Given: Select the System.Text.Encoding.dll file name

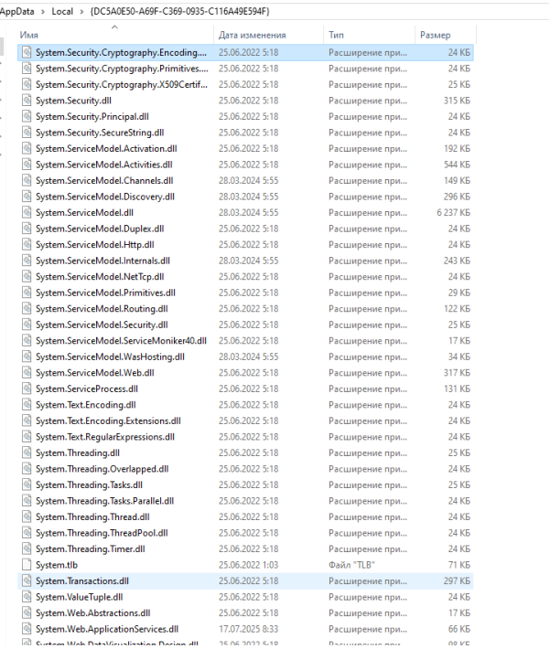Looking at the screenshot, I should pos(86,405).
